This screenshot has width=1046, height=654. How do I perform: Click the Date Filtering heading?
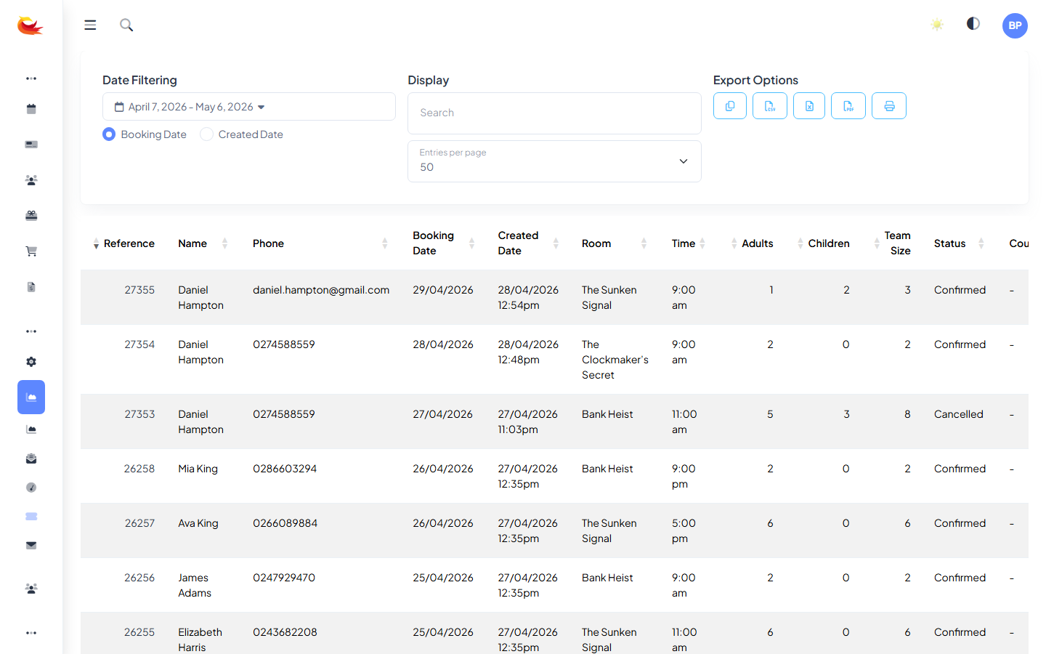point(139,80)
